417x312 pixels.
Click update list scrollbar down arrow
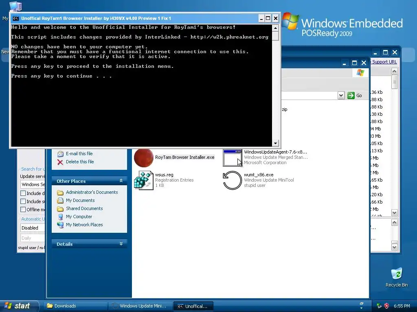(x=394, y=213)
